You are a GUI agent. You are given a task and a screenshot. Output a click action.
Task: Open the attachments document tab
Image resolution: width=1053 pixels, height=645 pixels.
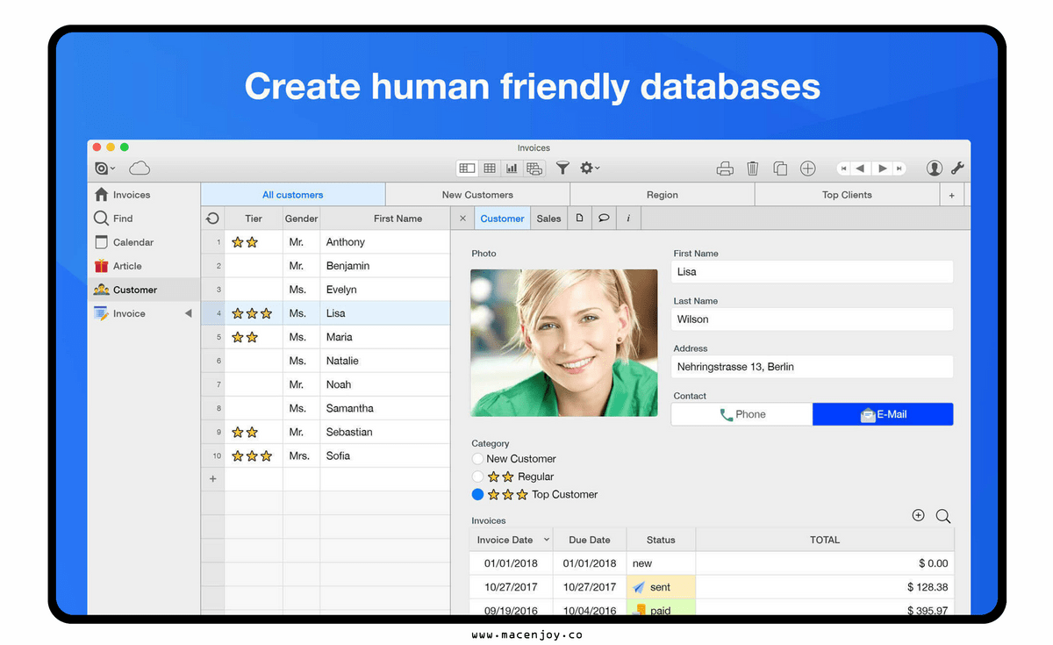click(x=579, y=219)
